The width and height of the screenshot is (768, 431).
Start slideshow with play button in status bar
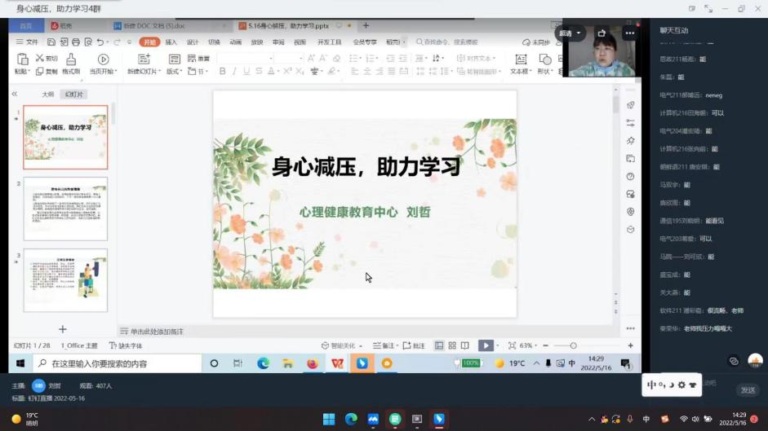click(x=486, y=345)
